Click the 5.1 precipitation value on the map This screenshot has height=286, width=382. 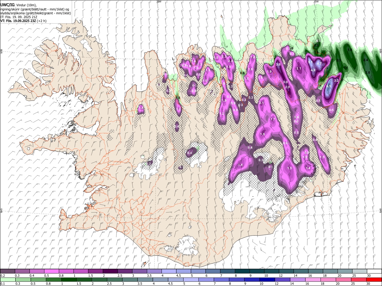[310, 62]
